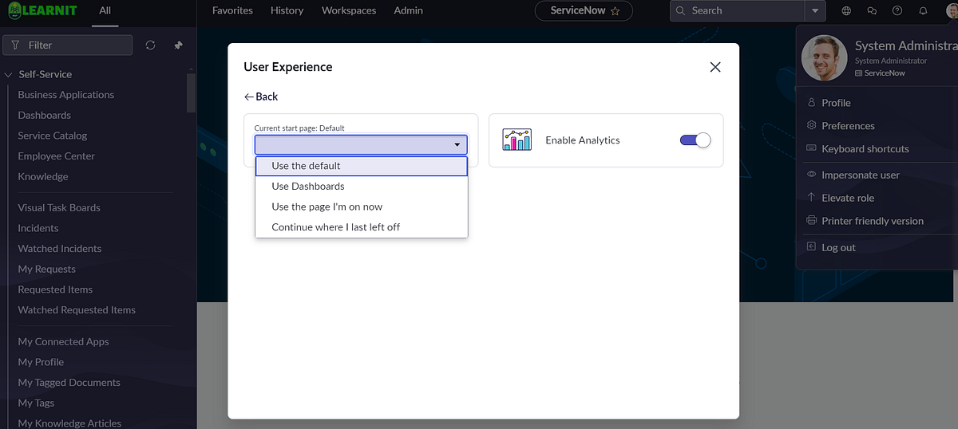Open the notifications bell icon
Image resolution: width=958 pixels, height=429 pixels.
pos(923,10)
